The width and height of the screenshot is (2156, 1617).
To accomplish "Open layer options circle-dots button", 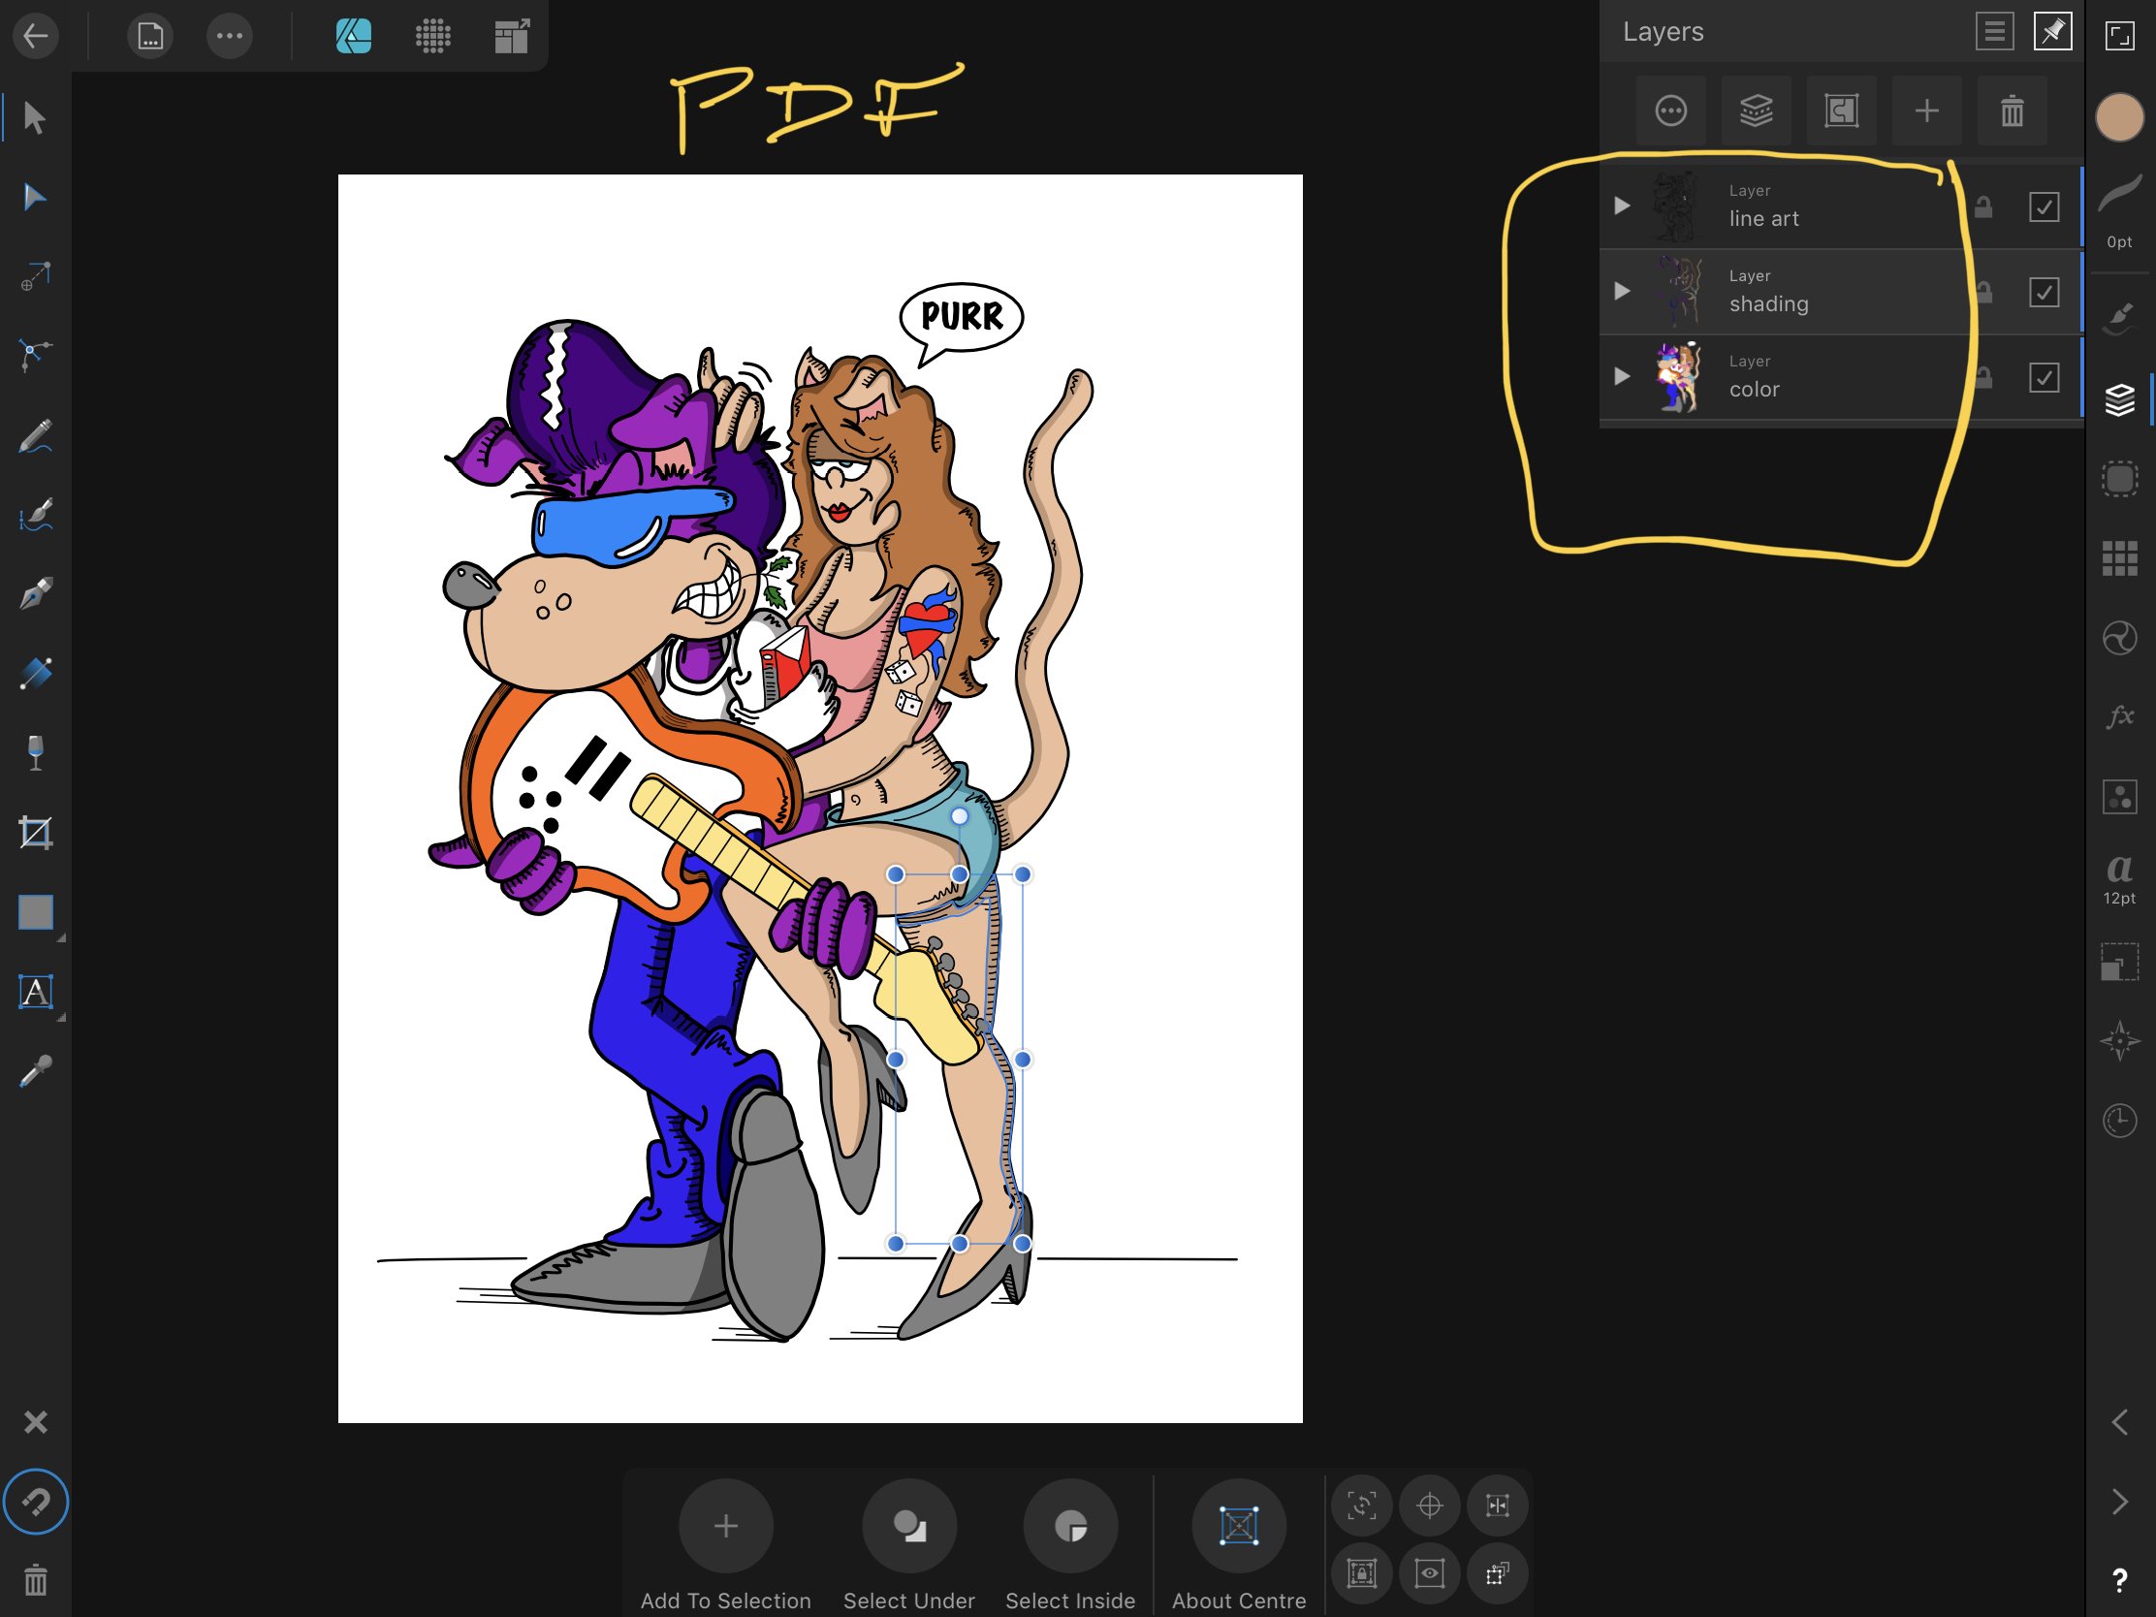I will [x=1670, y=111].
